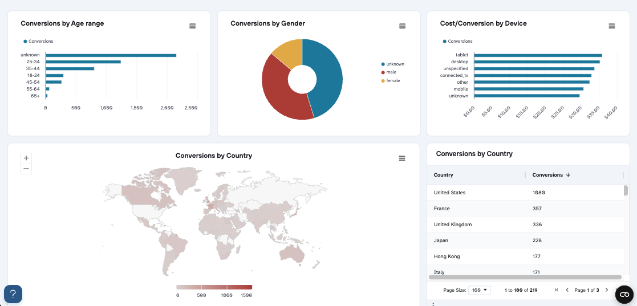Toggle the female series in gender legend
The image size is (637, 306).
[392, 81]
